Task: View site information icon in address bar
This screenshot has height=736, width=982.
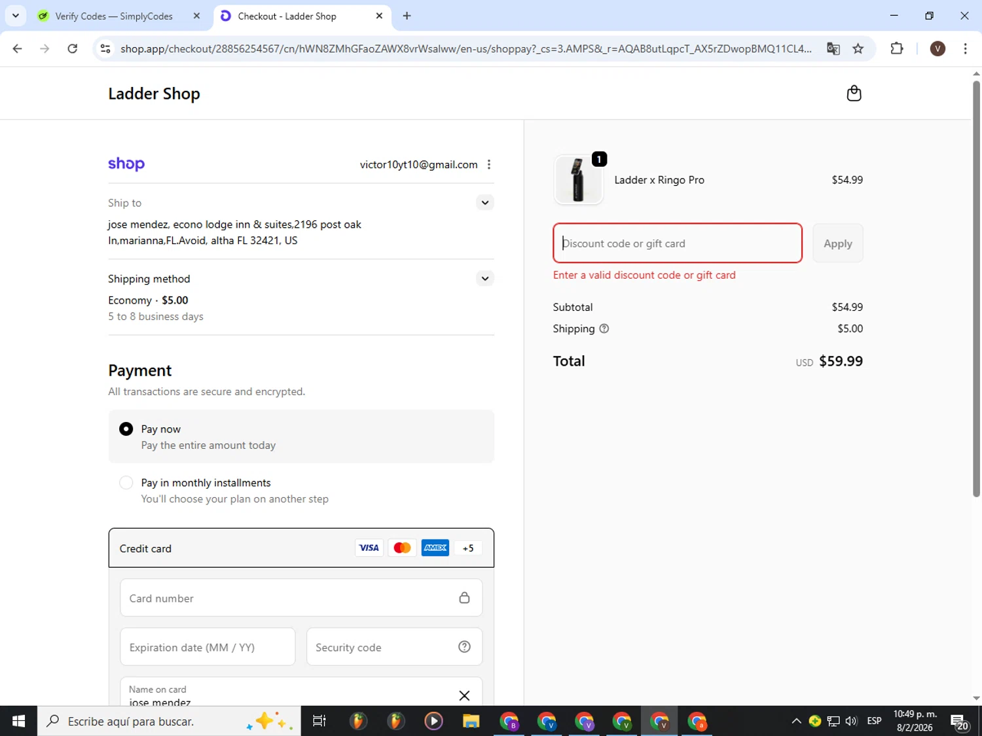Action: 105,48
